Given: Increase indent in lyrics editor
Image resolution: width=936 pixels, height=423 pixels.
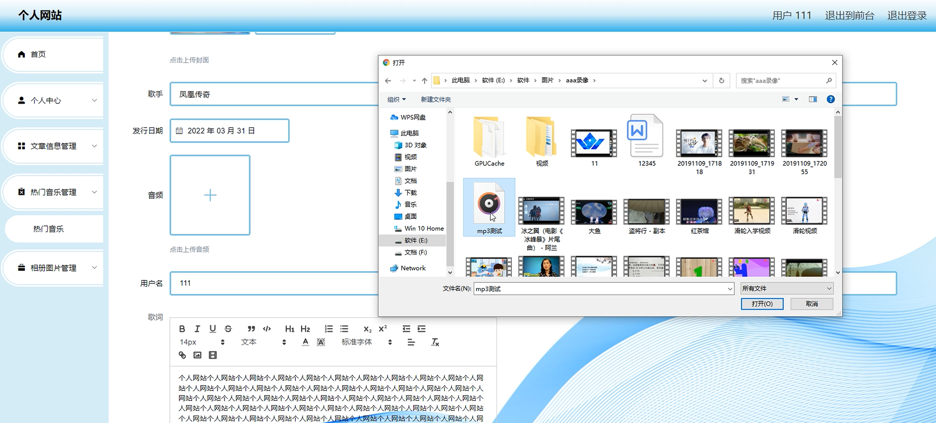Looking at the screenshot, I should 422,329.
